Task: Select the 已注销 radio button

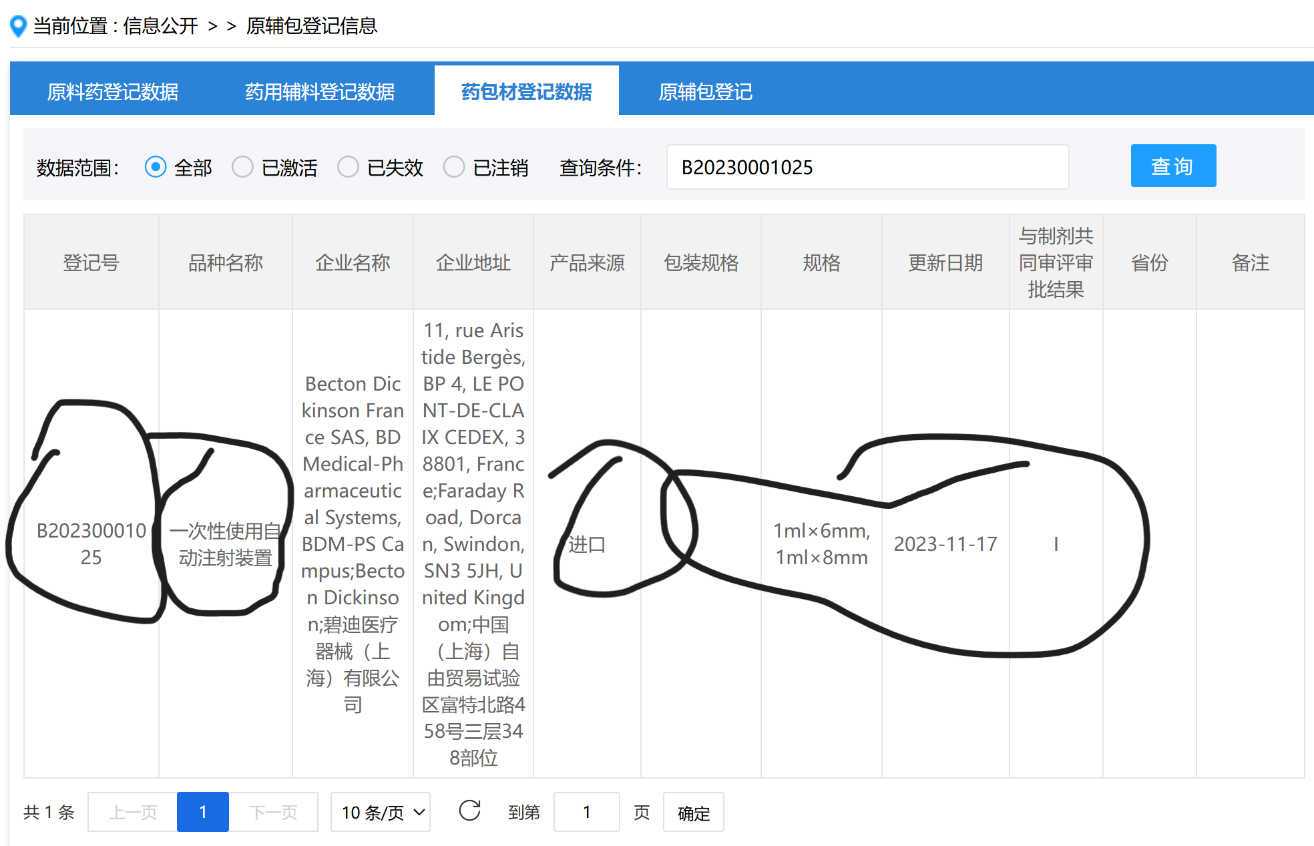Action: (x=454, y=167)
